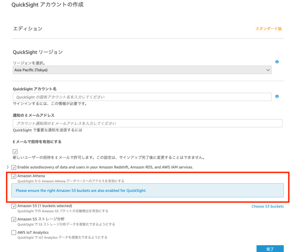Click 'サインインするには、この情報が必要です。' hint text
The height and width of the screenshot is (252, 305).
(50, 104)
